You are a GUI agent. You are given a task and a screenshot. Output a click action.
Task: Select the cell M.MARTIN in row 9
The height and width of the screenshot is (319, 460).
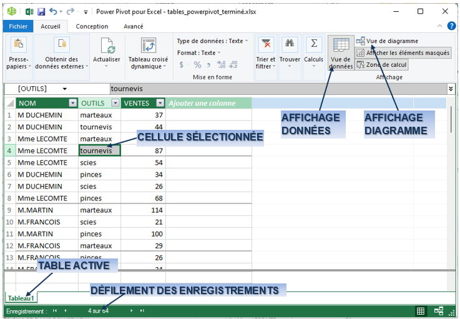coord(47,210)
